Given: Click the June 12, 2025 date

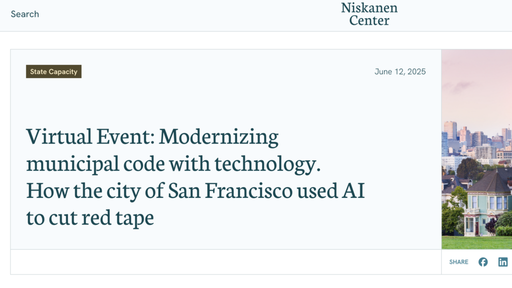Looking at the screenshot, I should [x=400, y=71].
